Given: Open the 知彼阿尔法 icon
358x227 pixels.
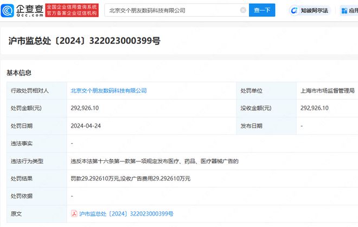Looking at the screenshot, I should coord(294,10).
